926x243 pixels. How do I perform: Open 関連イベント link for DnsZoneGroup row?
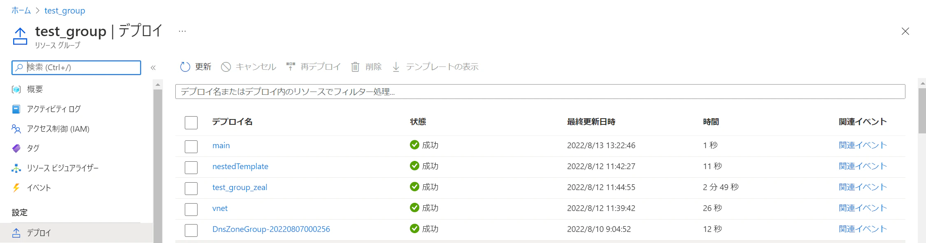click(863, 229)
